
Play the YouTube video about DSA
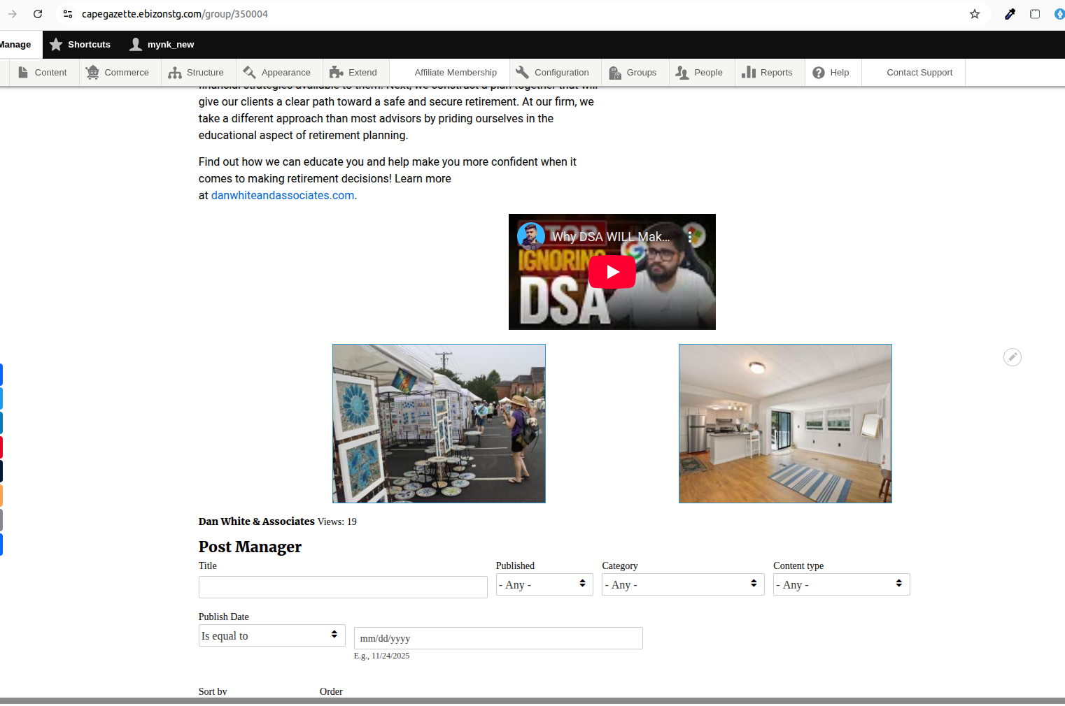point(612,272)
